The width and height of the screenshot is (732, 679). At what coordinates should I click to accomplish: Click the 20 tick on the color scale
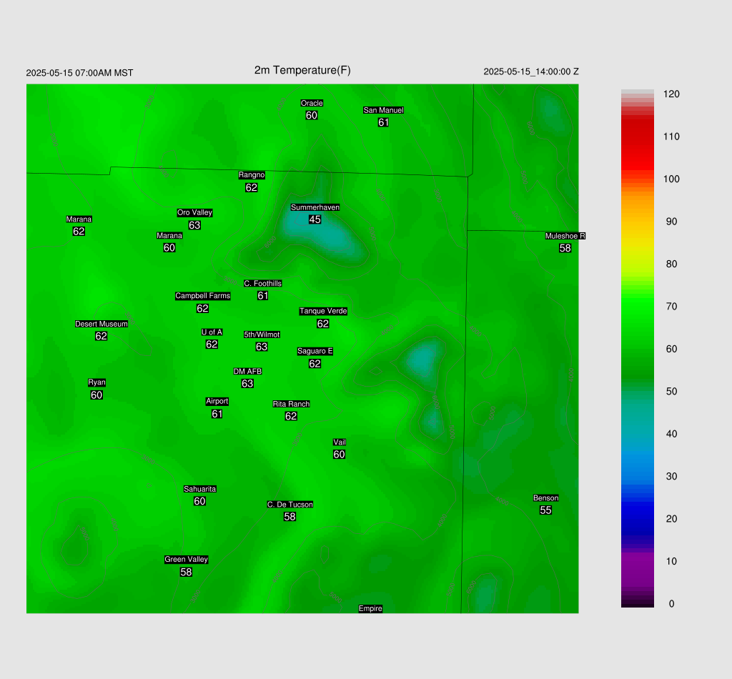point(671,519)
